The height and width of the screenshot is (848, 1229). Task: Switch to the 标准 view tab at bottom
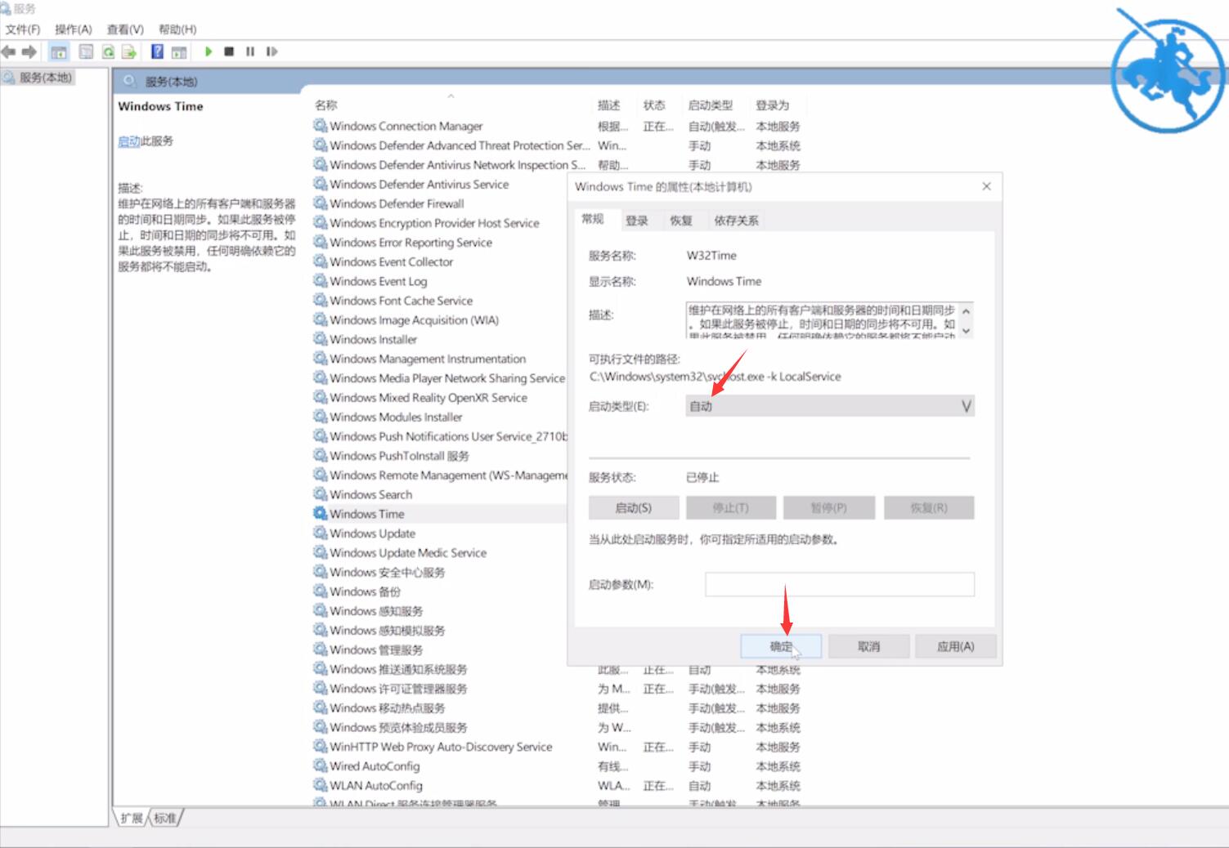coord(165,818)
